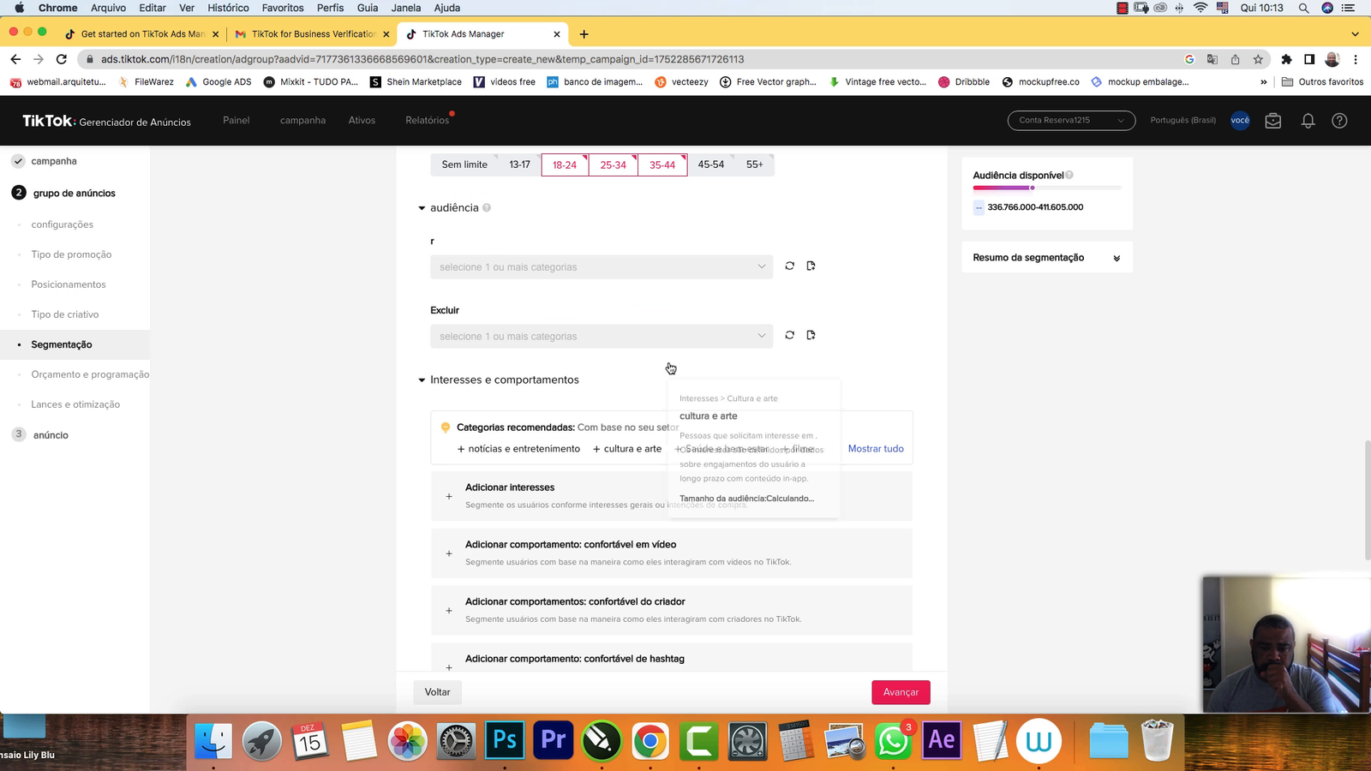The height and width of the screenshot is (771, 1371).
Task: Open the first 'selecione 1 ou mais categorias' dropdown
Action: 602,266
